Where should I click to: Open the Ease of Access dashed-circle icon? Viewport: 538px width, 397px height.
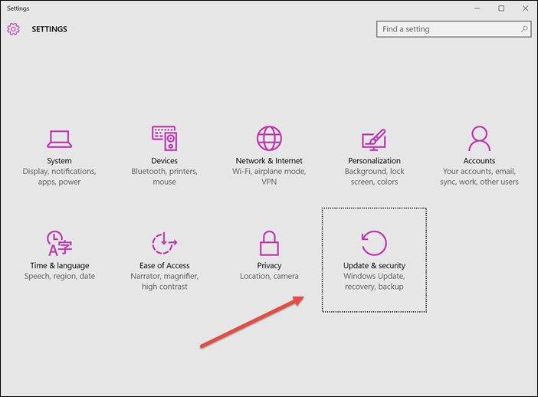pyautogui.click(x=164, y=243)
